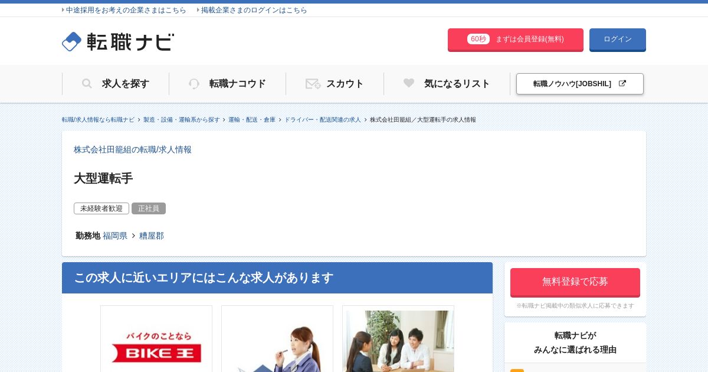Screen dimensions: 708x372
Task: Open job thumbnail of three people meeting
Action: 398,339
